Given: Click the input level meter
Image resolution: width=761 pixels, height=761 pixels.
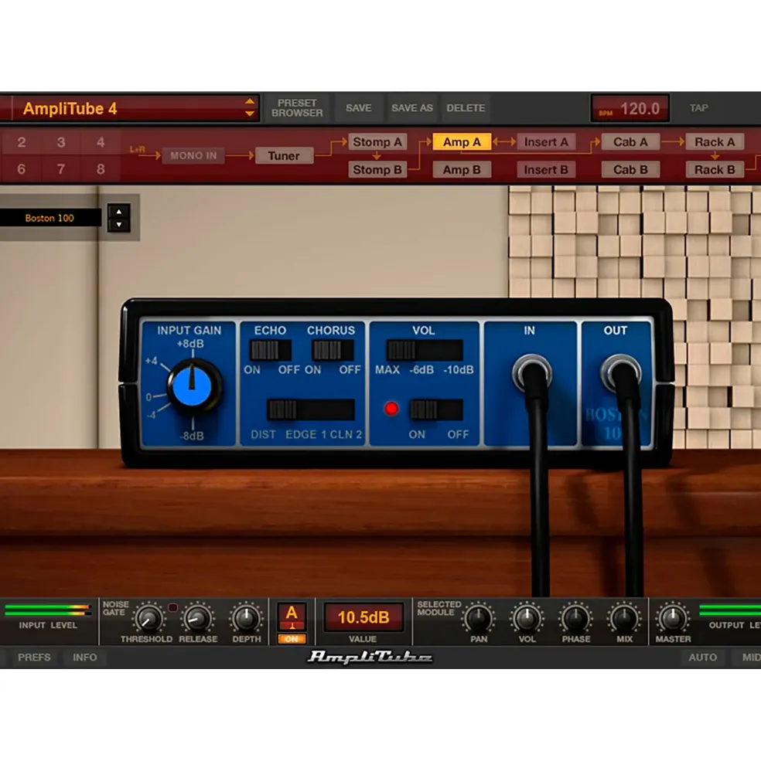Looking at the screenshot, I should click(x=48, y=610).
